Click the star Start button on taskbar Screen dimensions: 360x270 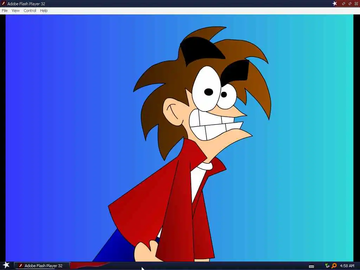(6, 265)
